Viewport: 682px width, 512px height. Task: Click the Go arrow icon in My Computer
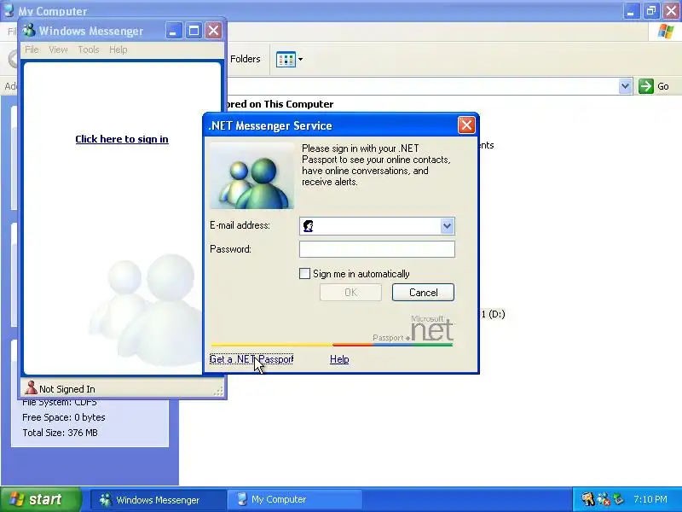pyautogui.click(x=646, y=86)
